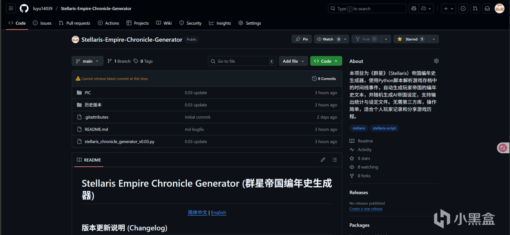The height and width of the screenshot is (235, 510).
Task: Open the Security tab
Action: 190,23
